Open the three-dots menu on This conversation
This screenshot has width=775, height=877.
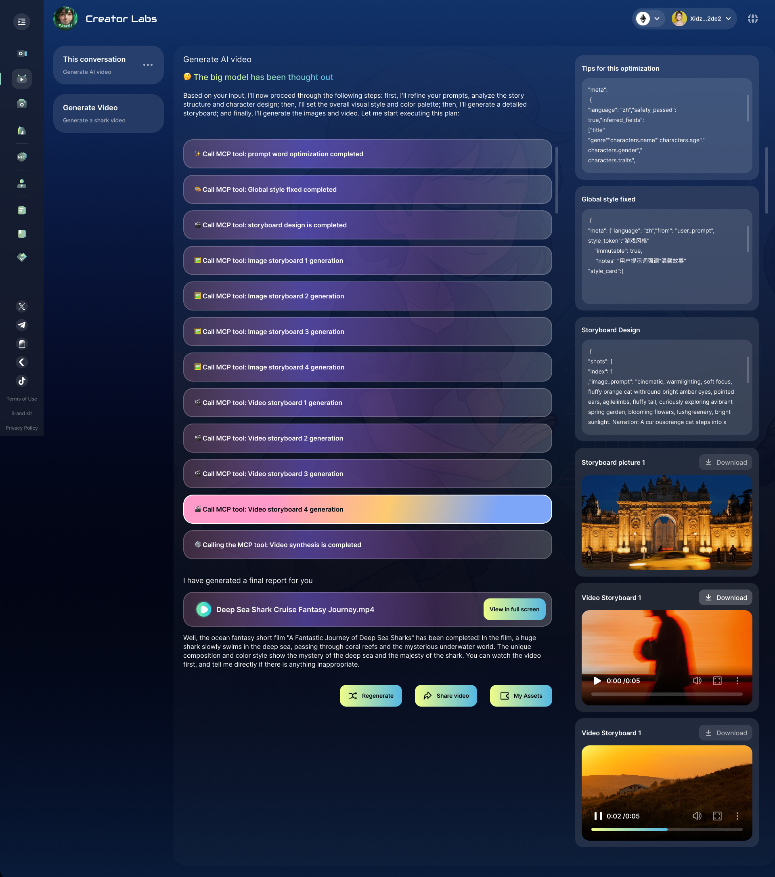148,65
